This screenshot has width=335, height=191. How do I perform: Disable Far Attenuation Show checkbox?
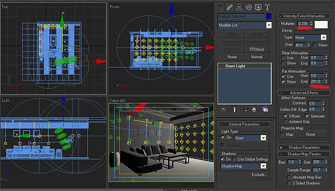click(283, 82)
